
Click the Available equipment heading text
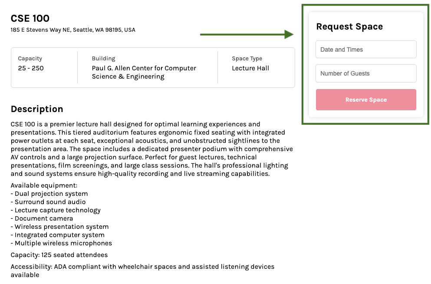43,185
